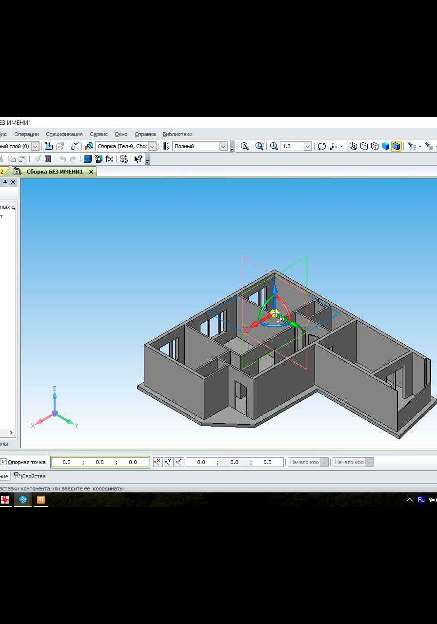
Task: Click the checklist icon before Полный field
Action: pos(166,146)
